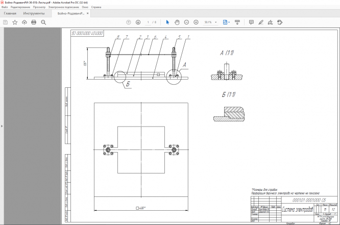Screen dimensions: 340x225
Task: Add a comment note
Action: [x=251, y=22]
